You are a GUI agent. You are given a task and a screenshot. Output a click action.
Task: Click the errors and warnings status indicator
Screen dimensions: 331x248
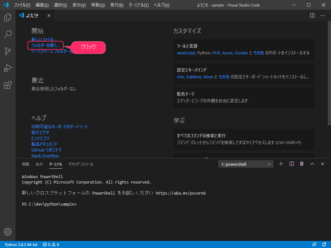[x=51, y=245]
